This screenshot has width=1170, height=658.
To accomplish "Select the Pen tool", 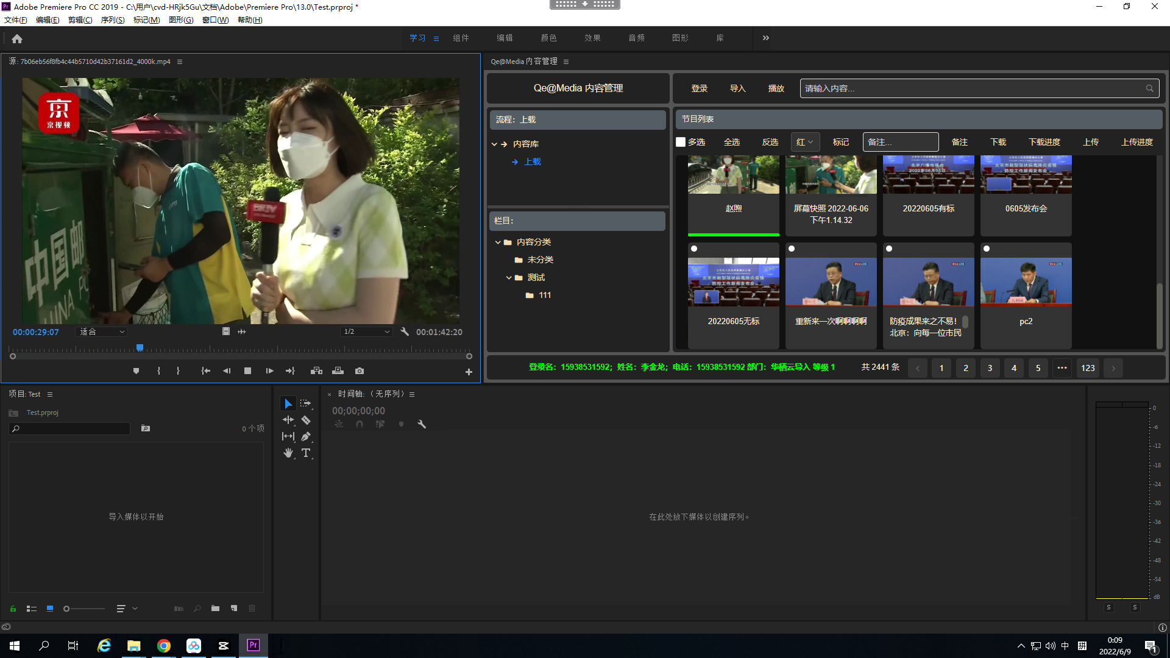I will (305, 436).
